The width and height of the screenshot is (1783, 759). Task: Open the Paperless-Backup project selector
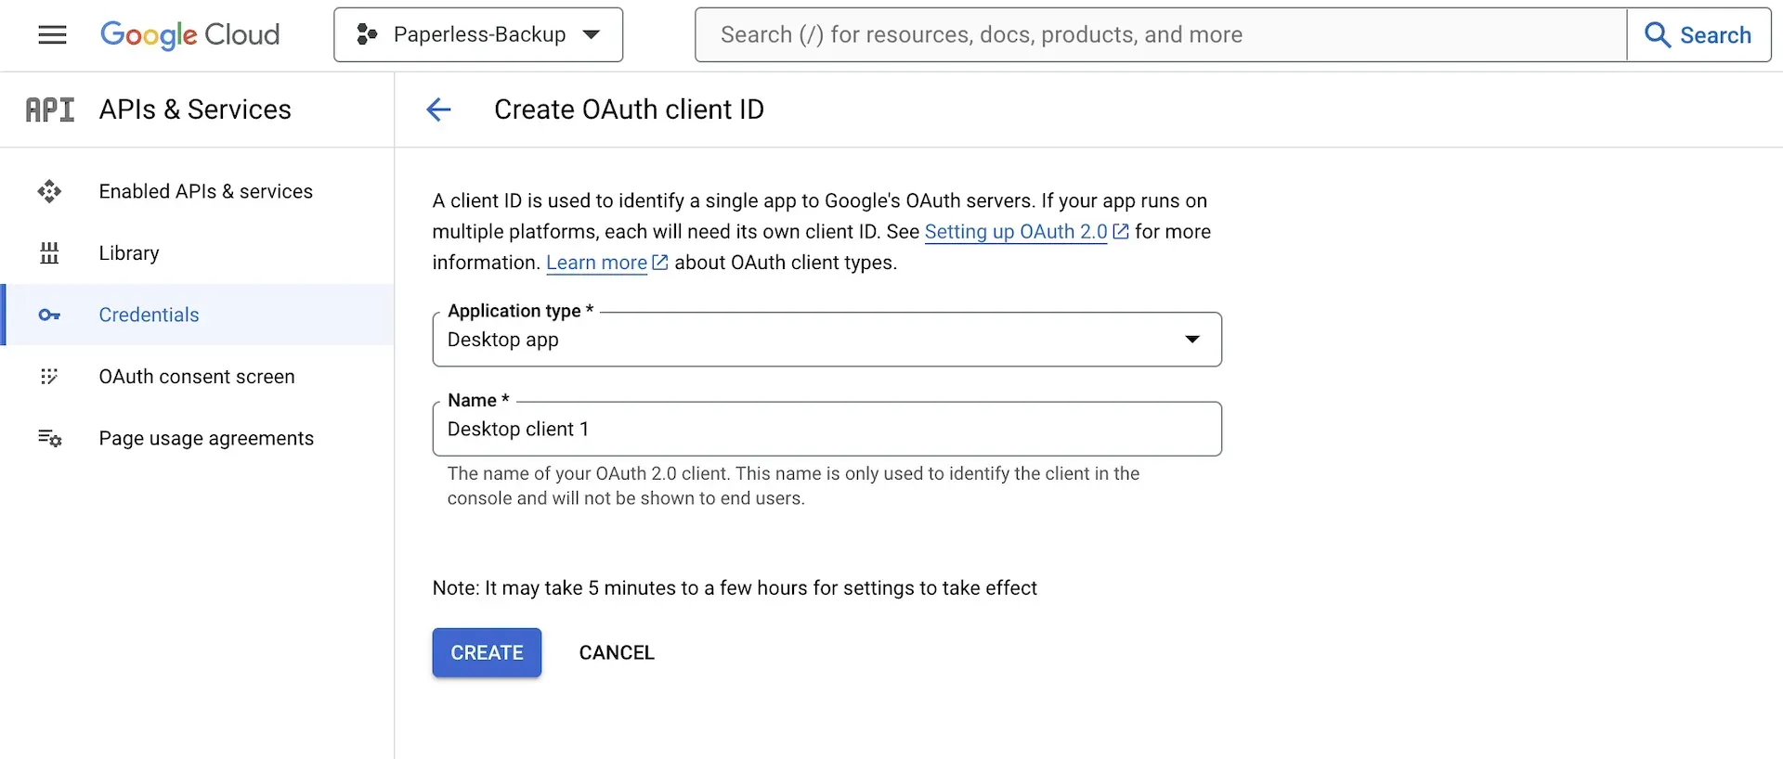[478, 35]
